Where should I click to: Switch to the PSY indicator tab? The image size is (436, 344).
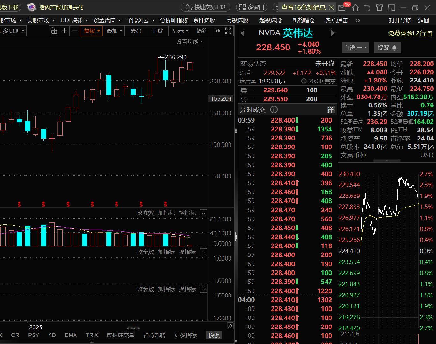point(34,335)
